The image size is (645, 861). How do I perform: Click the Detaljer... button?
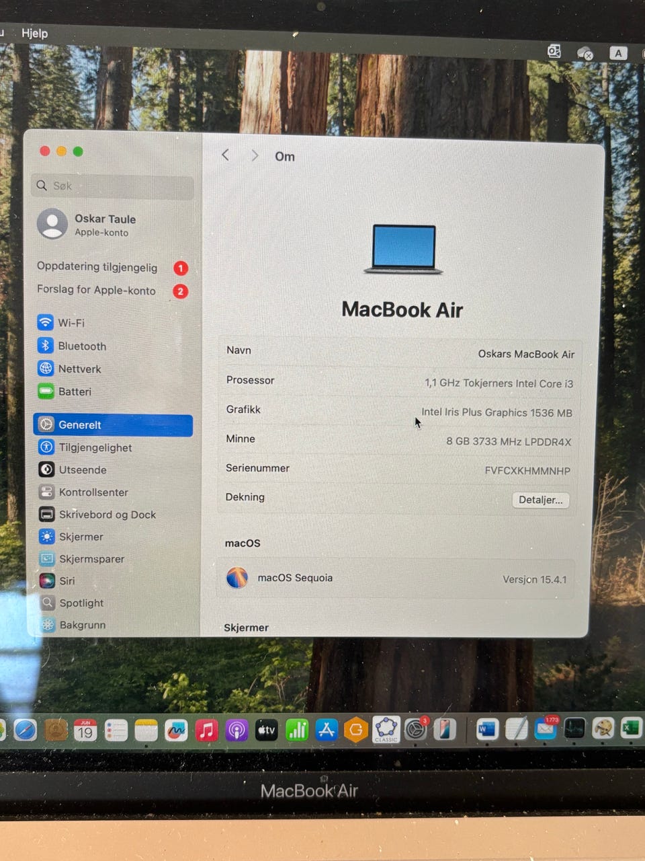(541, 500)
